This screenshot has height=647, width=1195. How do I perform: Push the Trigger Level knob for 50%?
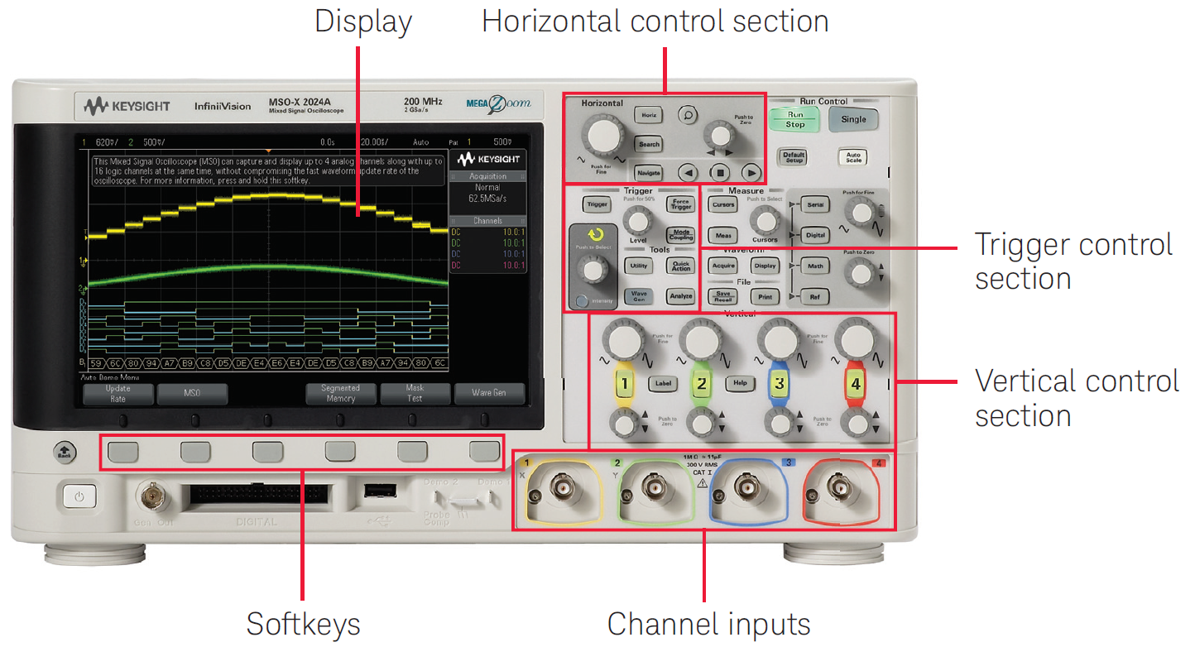tap(636, 222)
